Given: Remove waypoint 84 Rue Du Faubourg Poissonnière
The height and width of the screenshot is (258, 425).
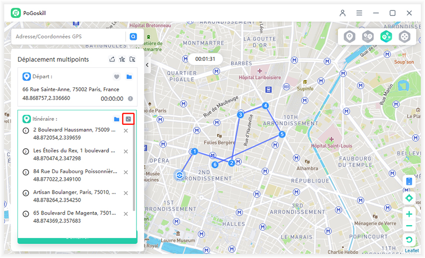Looking at the screenshot, I should pyautogui.click(x=126, y=172).
